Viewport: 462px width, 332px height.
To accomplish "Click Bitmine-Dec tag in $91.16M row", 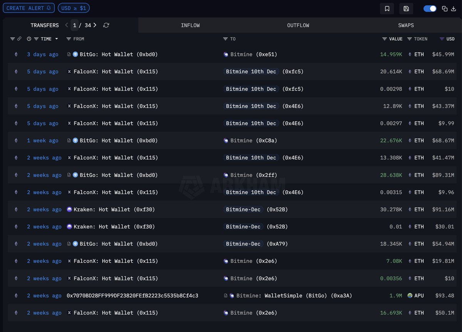I will 243,210.
